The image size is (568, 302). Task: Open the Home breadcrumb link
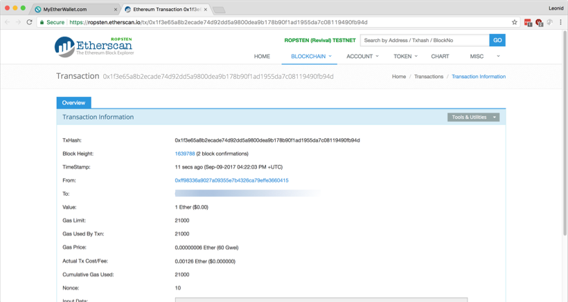(399, 77)
